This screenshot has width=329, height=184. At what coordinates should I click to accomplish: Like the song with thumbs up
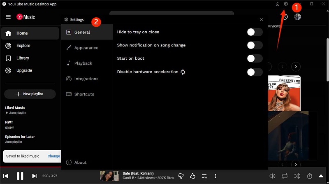192,176
